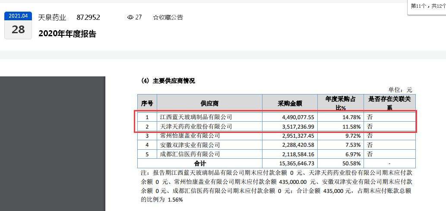
Task: Click the 是否存在关联关系 column header
Action: (389, 103)
